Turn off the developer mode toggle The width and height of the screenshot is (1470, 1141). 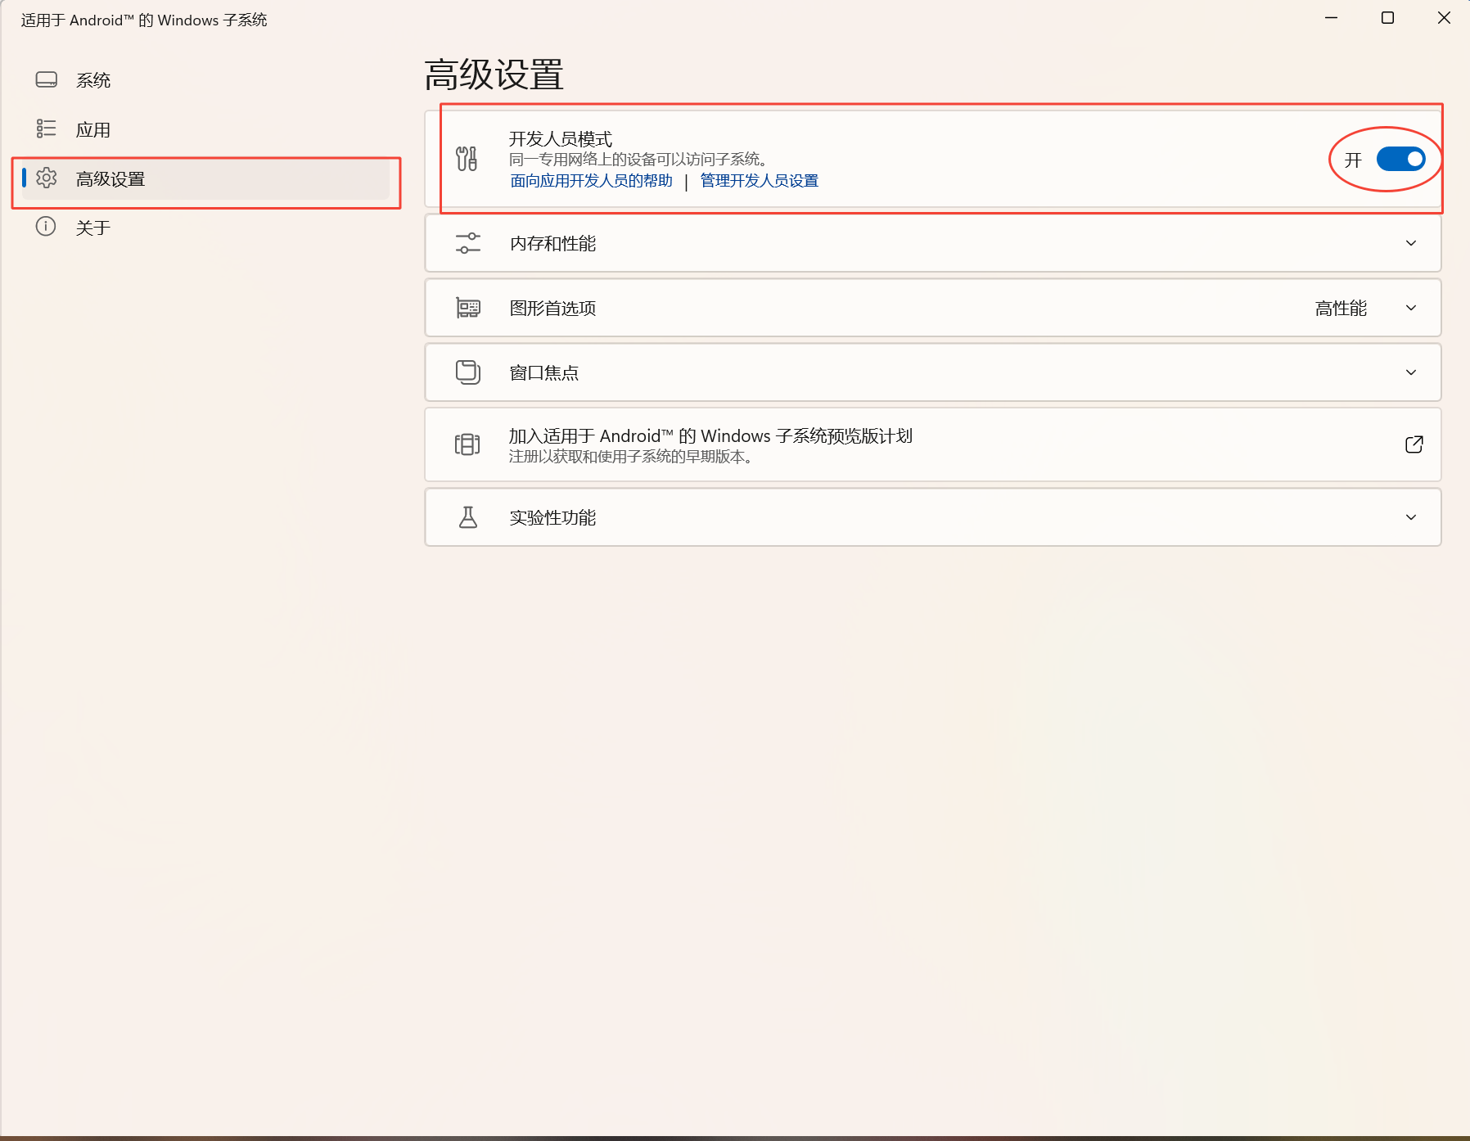click(x=1400, y=159)
